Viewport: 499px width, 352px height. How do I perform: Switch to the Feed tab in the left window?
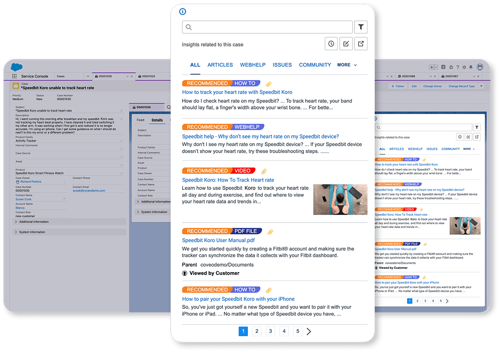pyautogui.click(x=141, y=120)
